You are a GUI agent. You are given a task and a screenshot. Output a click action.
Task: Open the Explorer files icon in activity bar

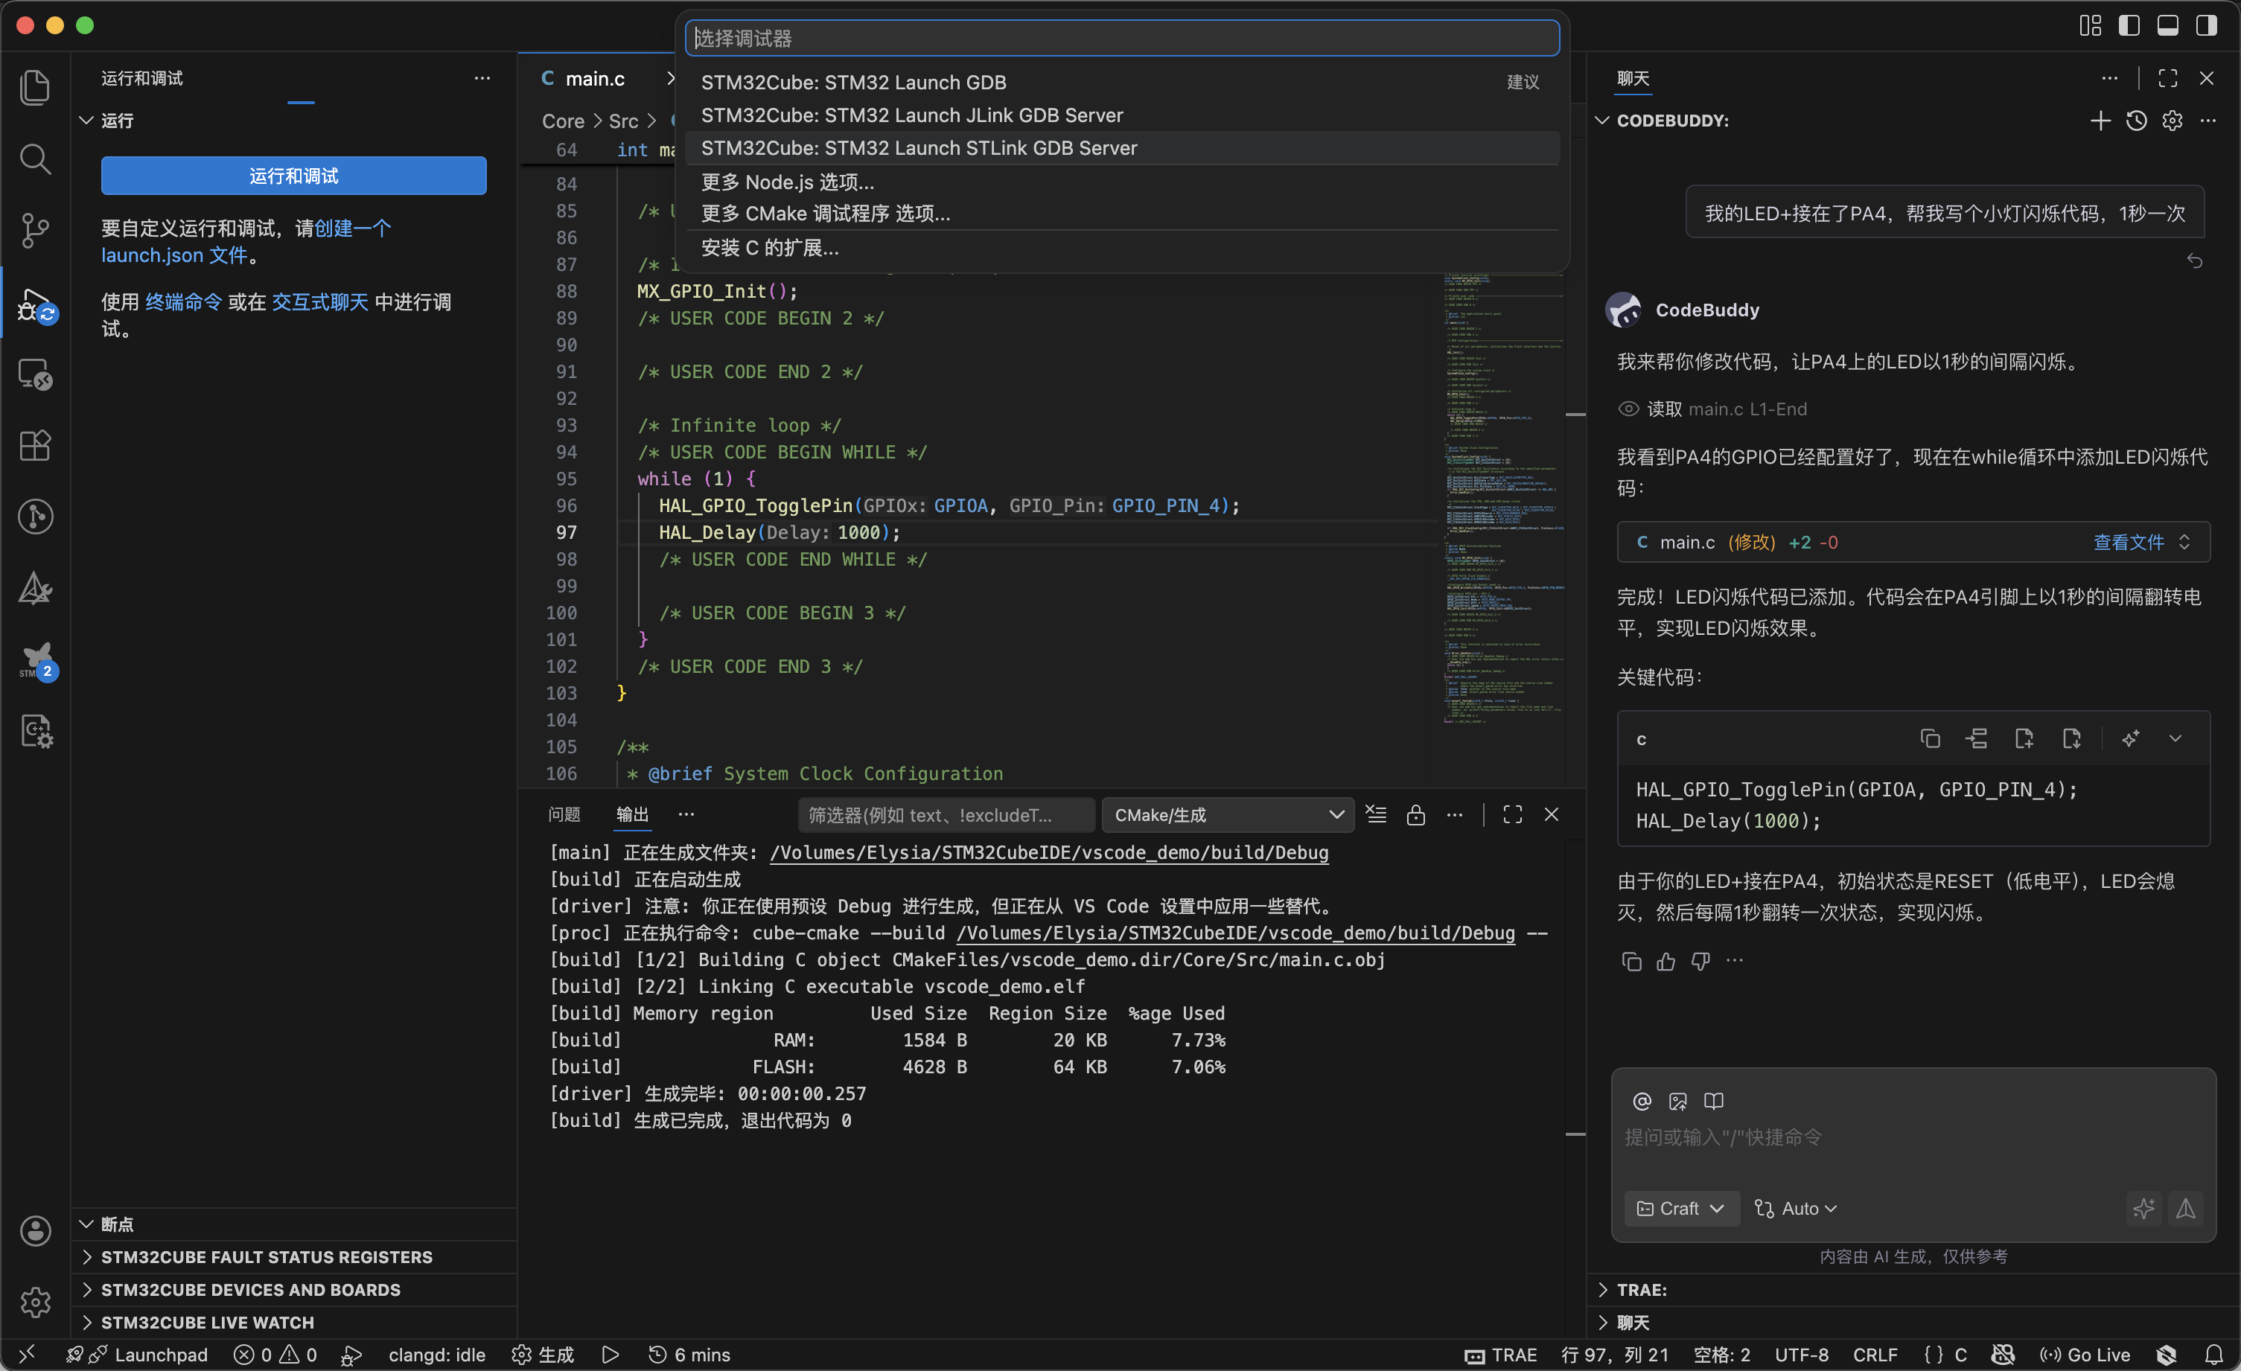click(x=34, y=87)
